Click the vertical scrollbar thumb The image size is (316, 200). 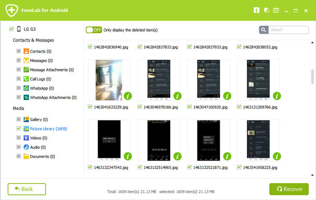click(x=312, y=77)
